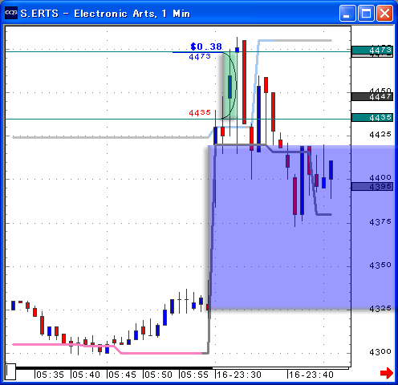Minimize the Electronic Arts chart window
398x385 pixels.
coord(347,13)
